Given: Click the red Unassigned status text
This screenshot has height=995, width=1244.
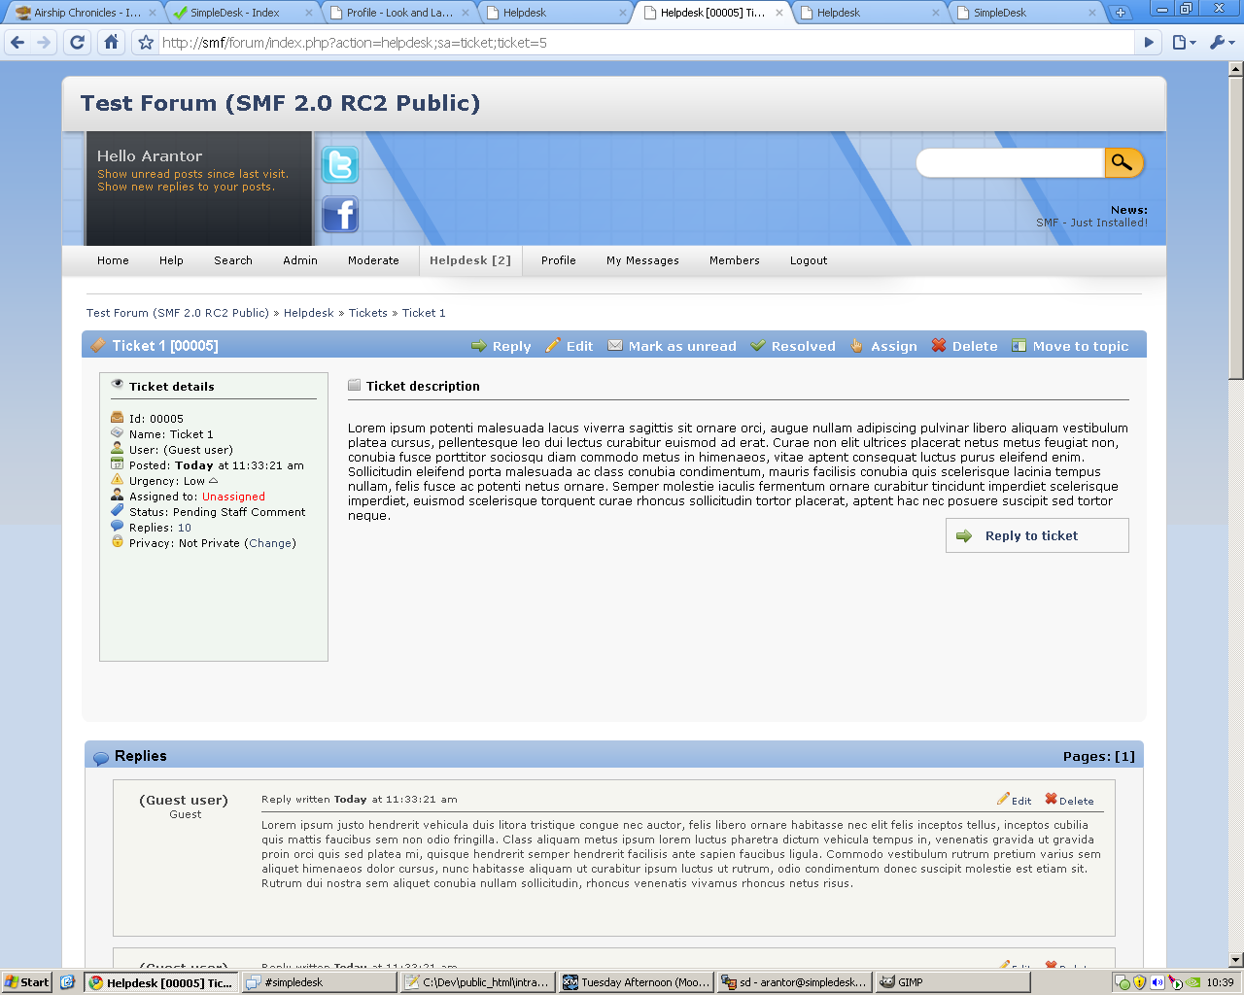Looking at the screenshot, I should 233,497.
